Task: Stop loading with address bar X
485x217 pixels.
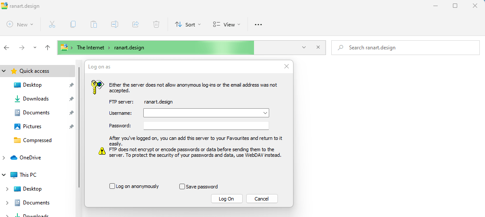Action: coord(318,47)
